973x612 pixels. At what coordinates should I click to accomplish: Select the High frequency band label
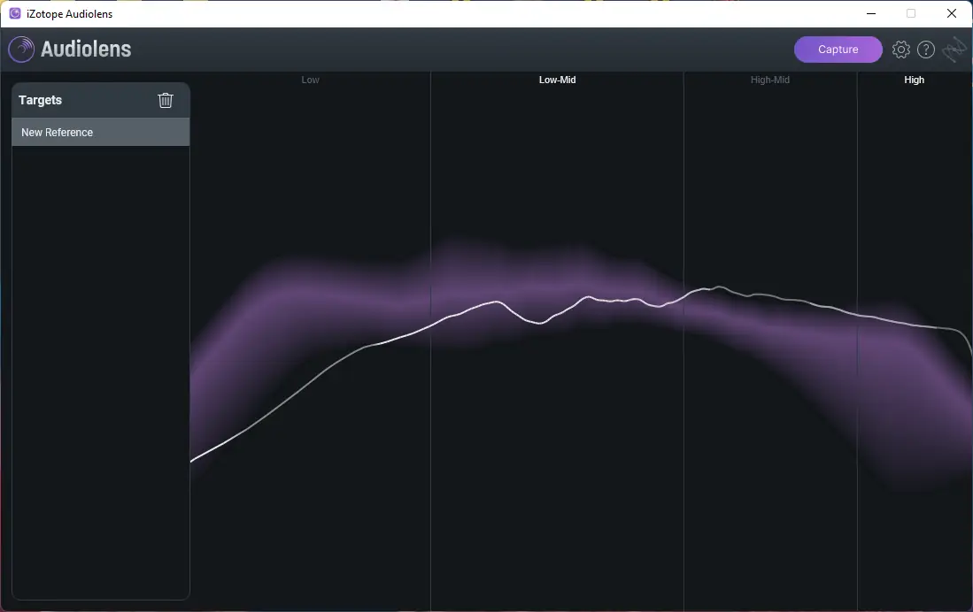[x=914, y=80]
